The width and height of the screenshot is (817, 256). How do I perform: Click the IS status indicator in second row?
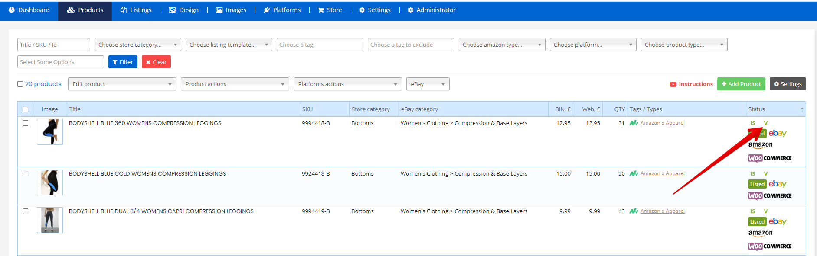(x=753, y=174)
